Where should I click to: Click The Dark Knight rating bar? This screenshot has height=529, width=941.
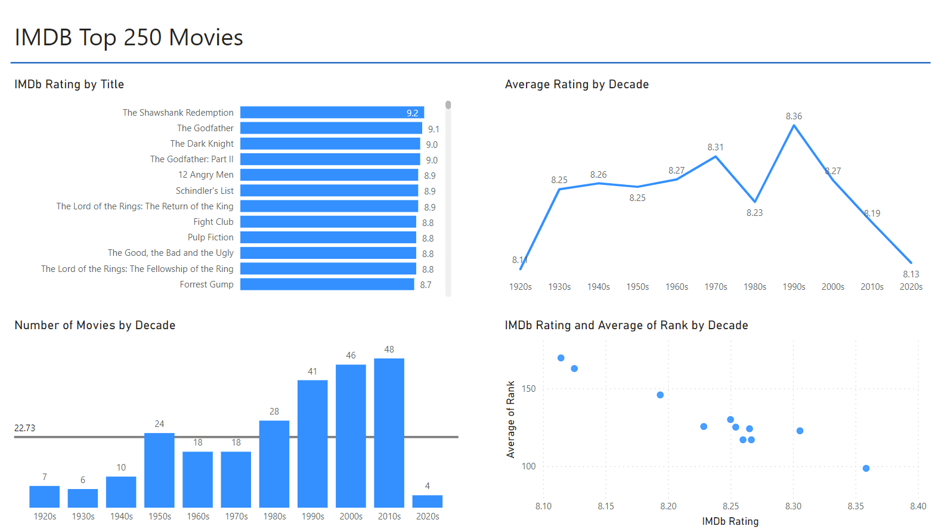click(330, 144)
